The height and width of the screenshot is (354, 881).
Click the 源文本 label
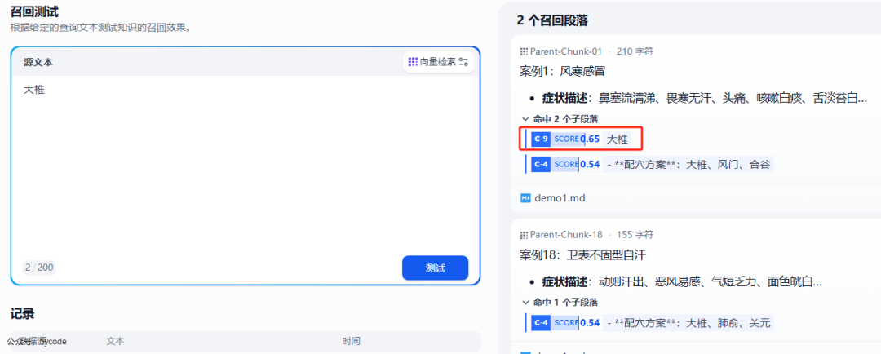coord(38,62)
